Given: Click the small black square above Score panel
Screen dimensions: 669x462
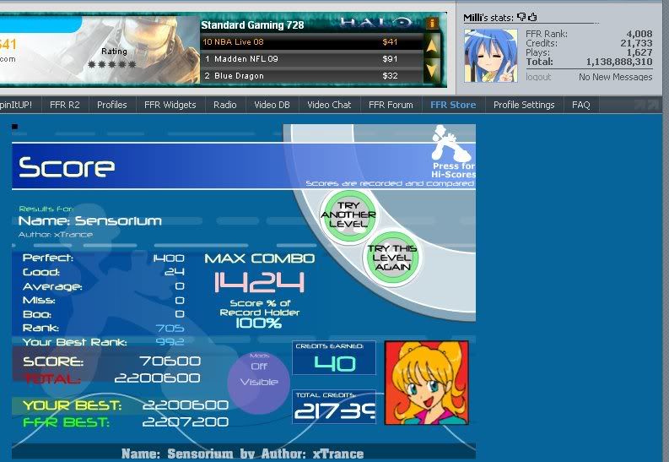Looking at the screenshot, I should 14,127.
